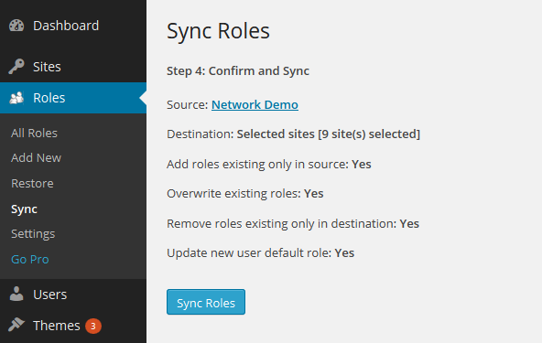Click the blue Sync Roles button
The image size is (542, 343).
coord(206,302)
